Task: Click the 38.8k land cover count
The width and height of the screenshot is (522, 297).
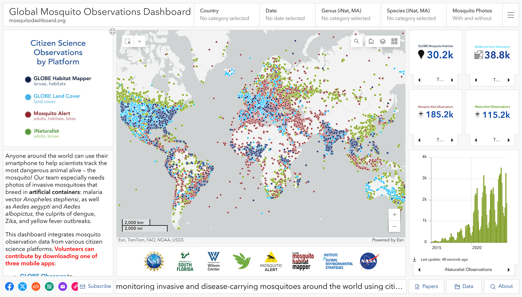Action: 497,55
